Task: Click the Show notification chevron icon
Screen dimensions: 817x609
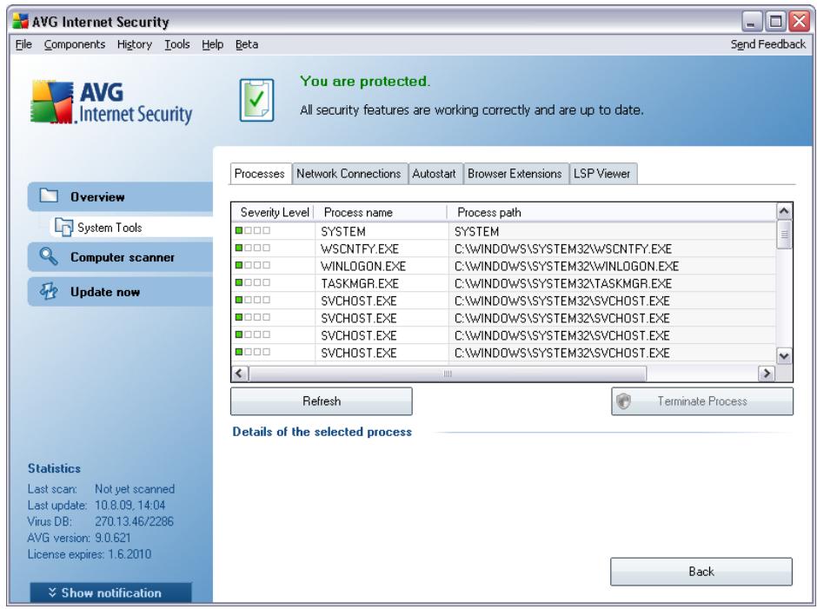Action: pos(52,592)
